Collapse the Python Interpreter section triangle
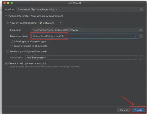 [6, 16]
